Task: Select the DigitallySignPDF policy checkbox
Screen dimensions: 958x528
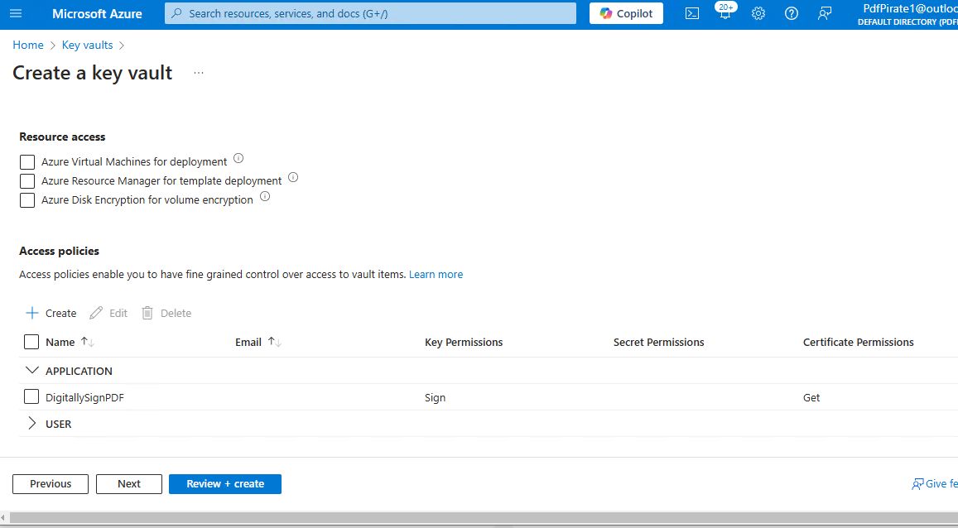Action: click(x=31, y=396)
